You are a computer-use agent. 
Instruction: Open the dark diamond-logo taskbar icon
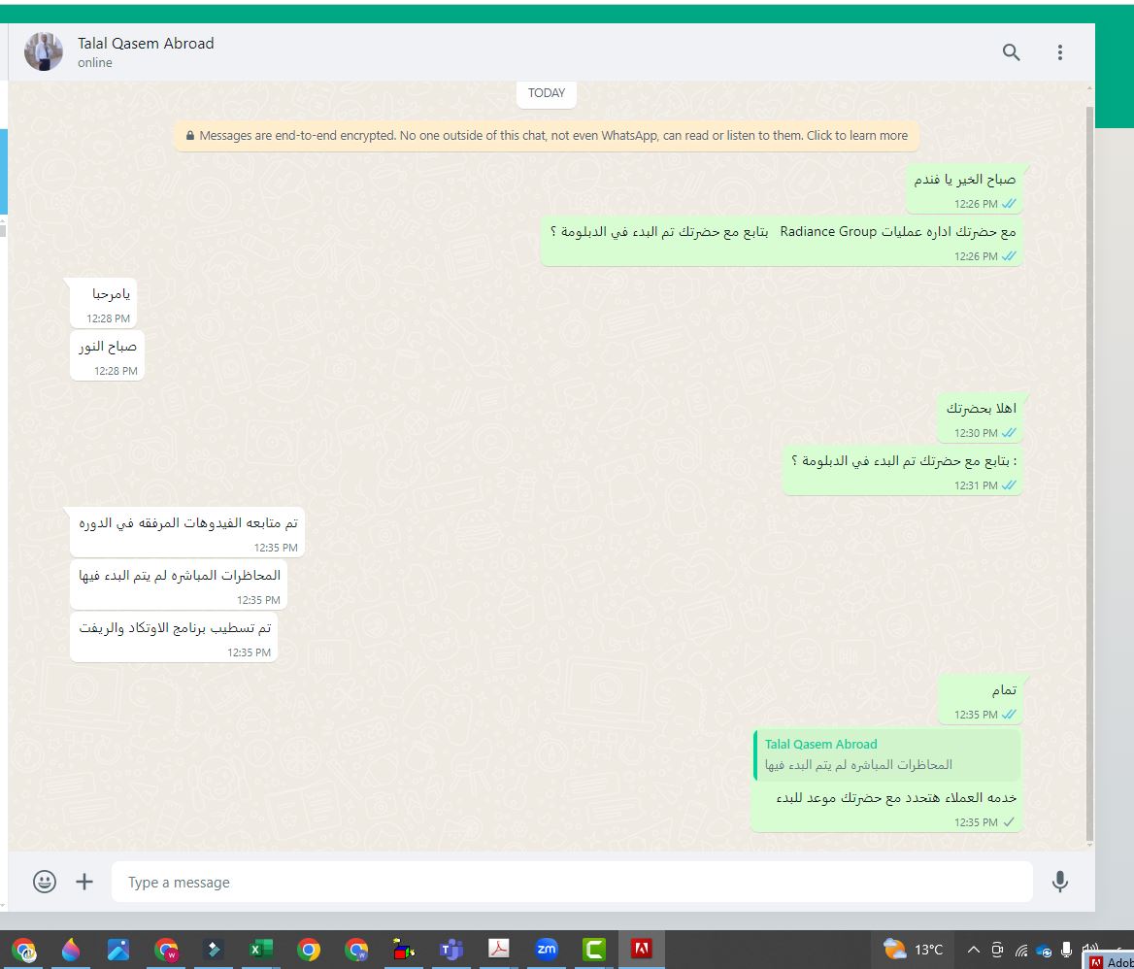pos(214,949)
